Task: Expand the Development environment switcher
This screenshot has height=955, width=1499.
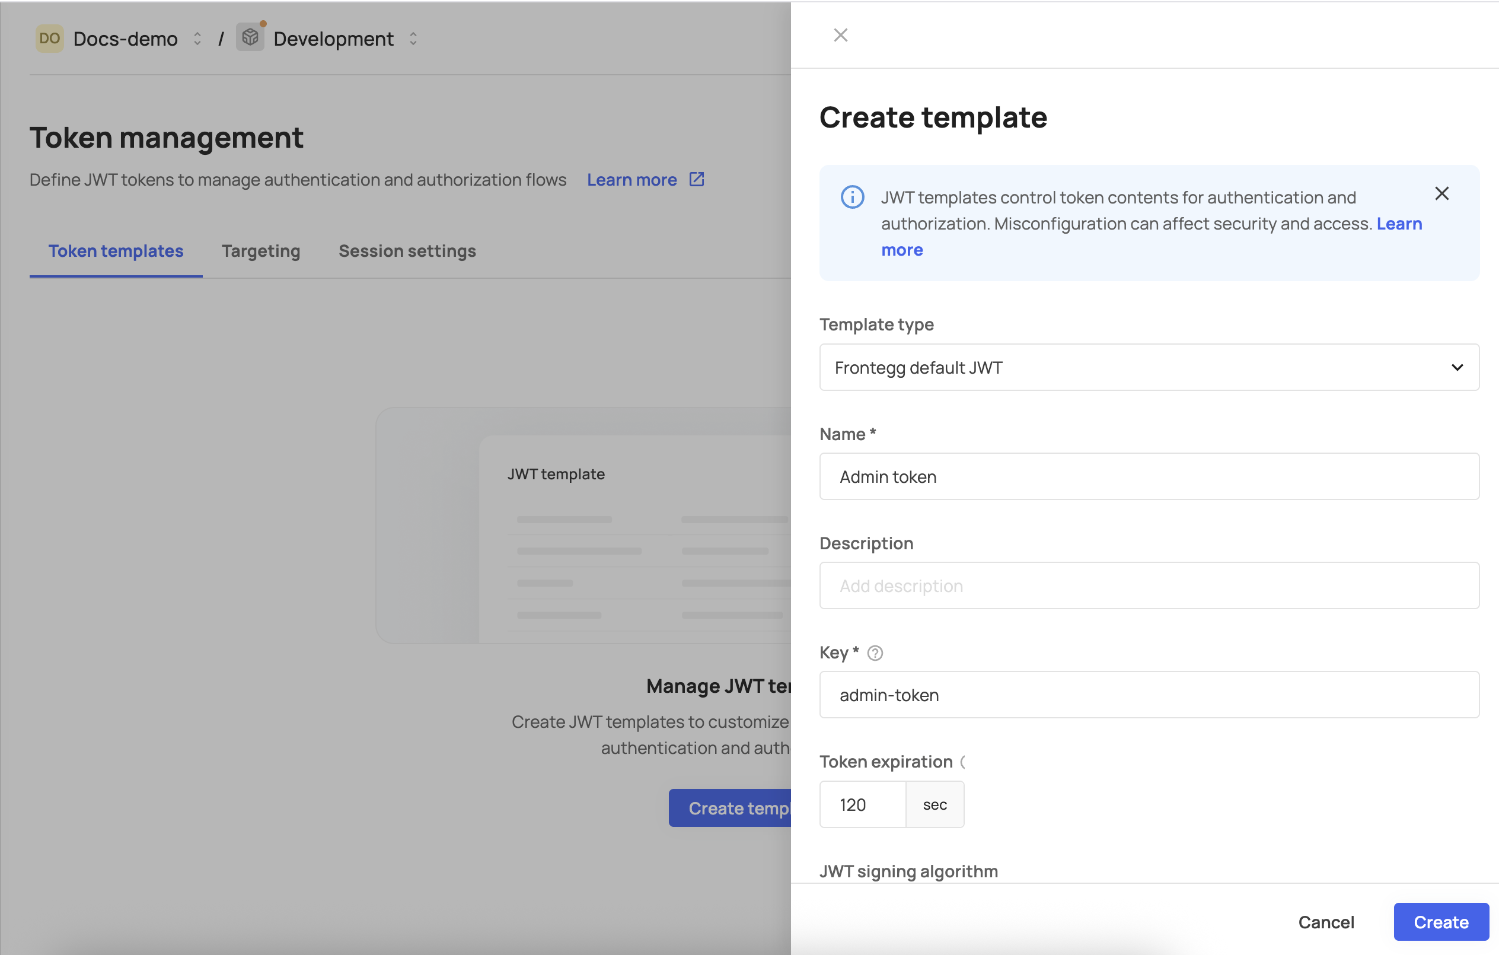Action: coord(413,39)
